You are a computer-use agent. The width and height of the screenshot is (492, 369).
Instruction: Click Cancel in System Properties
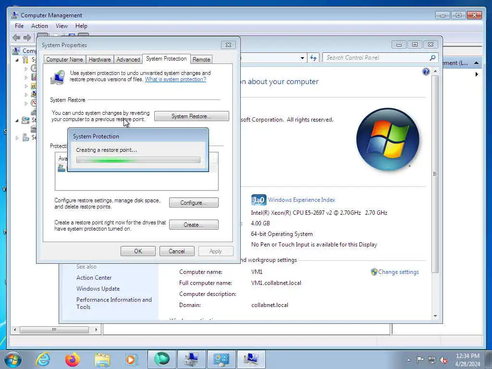click(177, 251)
